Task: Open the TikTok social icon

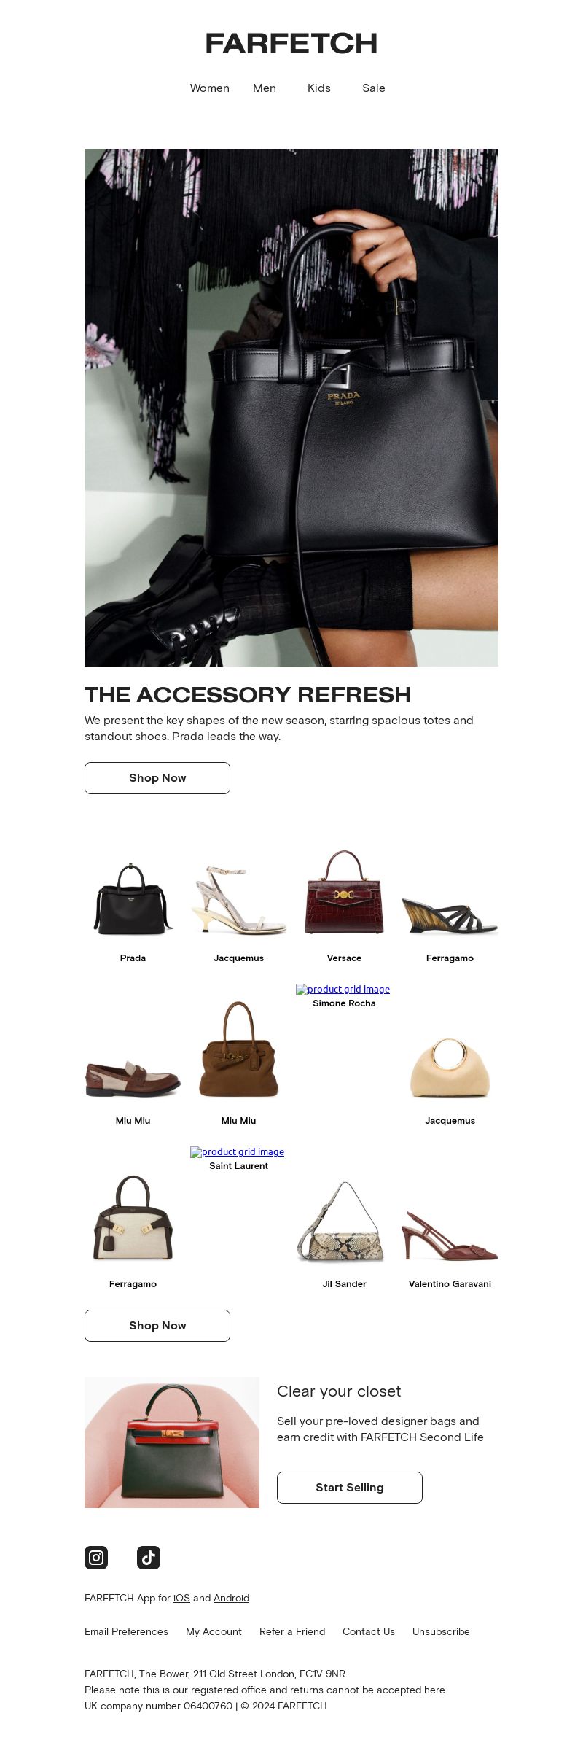Action: [x=149, y=1558]
